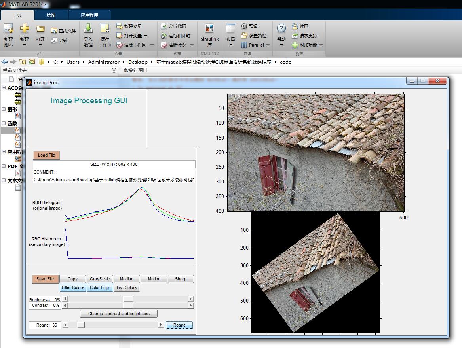This screenshot has width=462, height=348.
Task: Click the Community (社区) icon
Action: (x=295, y=26)
